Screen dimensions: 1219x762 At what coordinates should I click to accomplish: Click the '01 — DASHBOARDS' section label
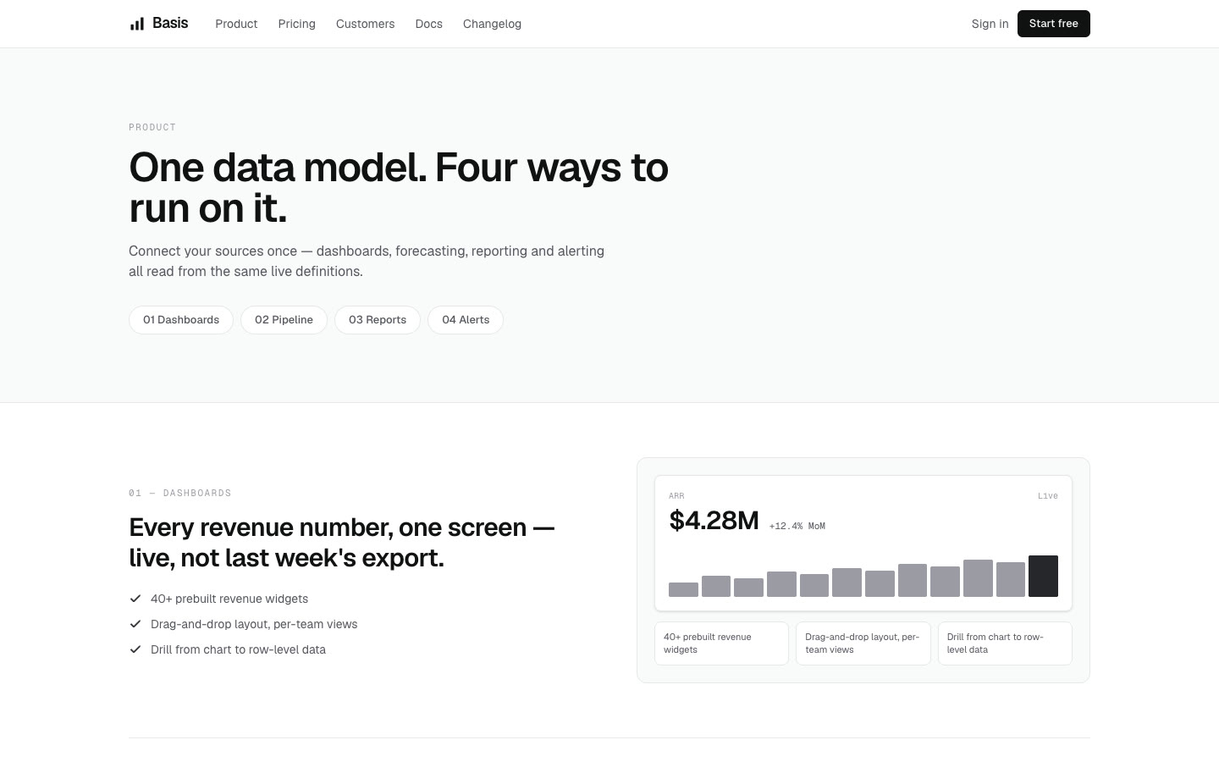pos(180,493)
